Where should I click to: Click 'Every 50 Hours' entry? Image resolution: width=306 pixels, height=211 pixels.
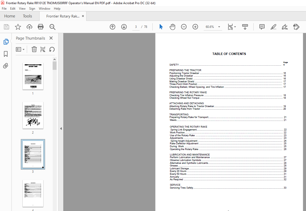(228, 174)
